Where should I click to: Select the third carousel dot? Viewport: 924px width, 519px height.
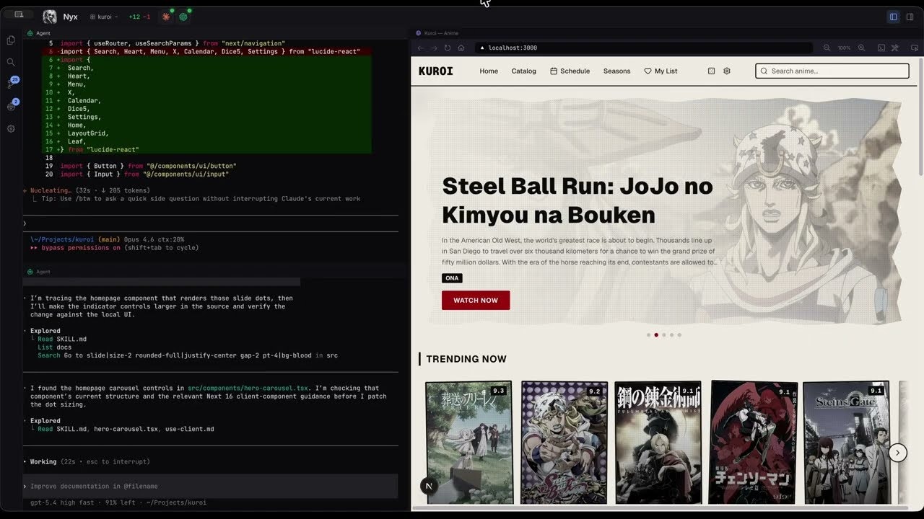tap(664, 335)
